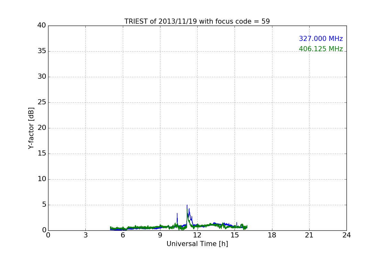The image size is (385, 256).
Task: Click the x-axis tick label 21
Action: 309,235
